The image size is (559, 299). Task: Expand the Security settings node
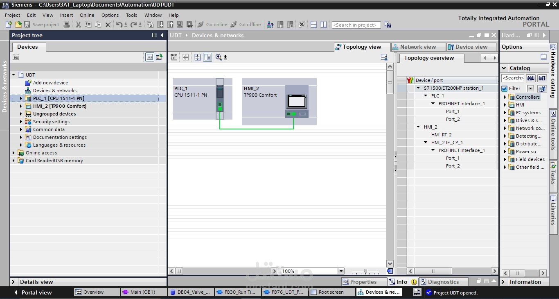click(x=21, y=122)
